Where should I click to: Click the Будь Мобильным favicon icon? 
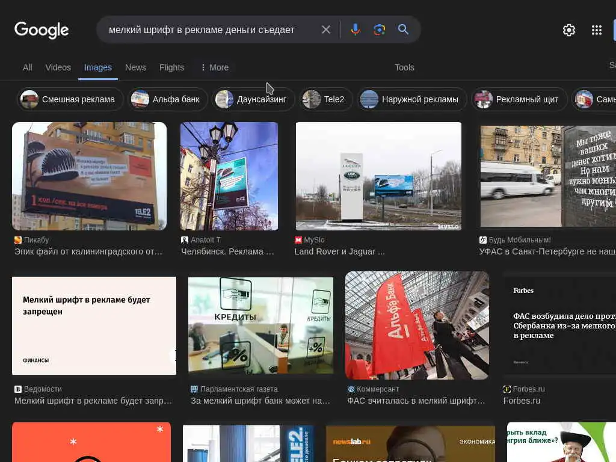tap(483, 239)
